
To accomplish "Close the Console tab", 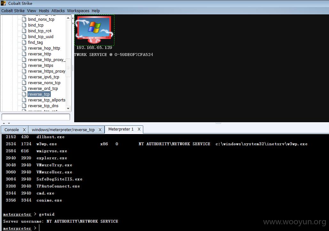I will coord(24,130).
